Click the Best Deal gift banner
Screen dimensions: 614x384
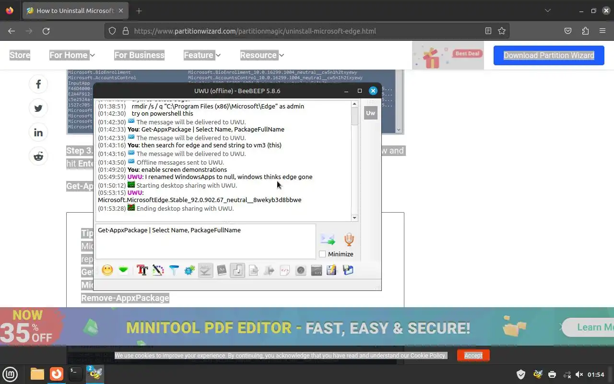coord(448,55)
